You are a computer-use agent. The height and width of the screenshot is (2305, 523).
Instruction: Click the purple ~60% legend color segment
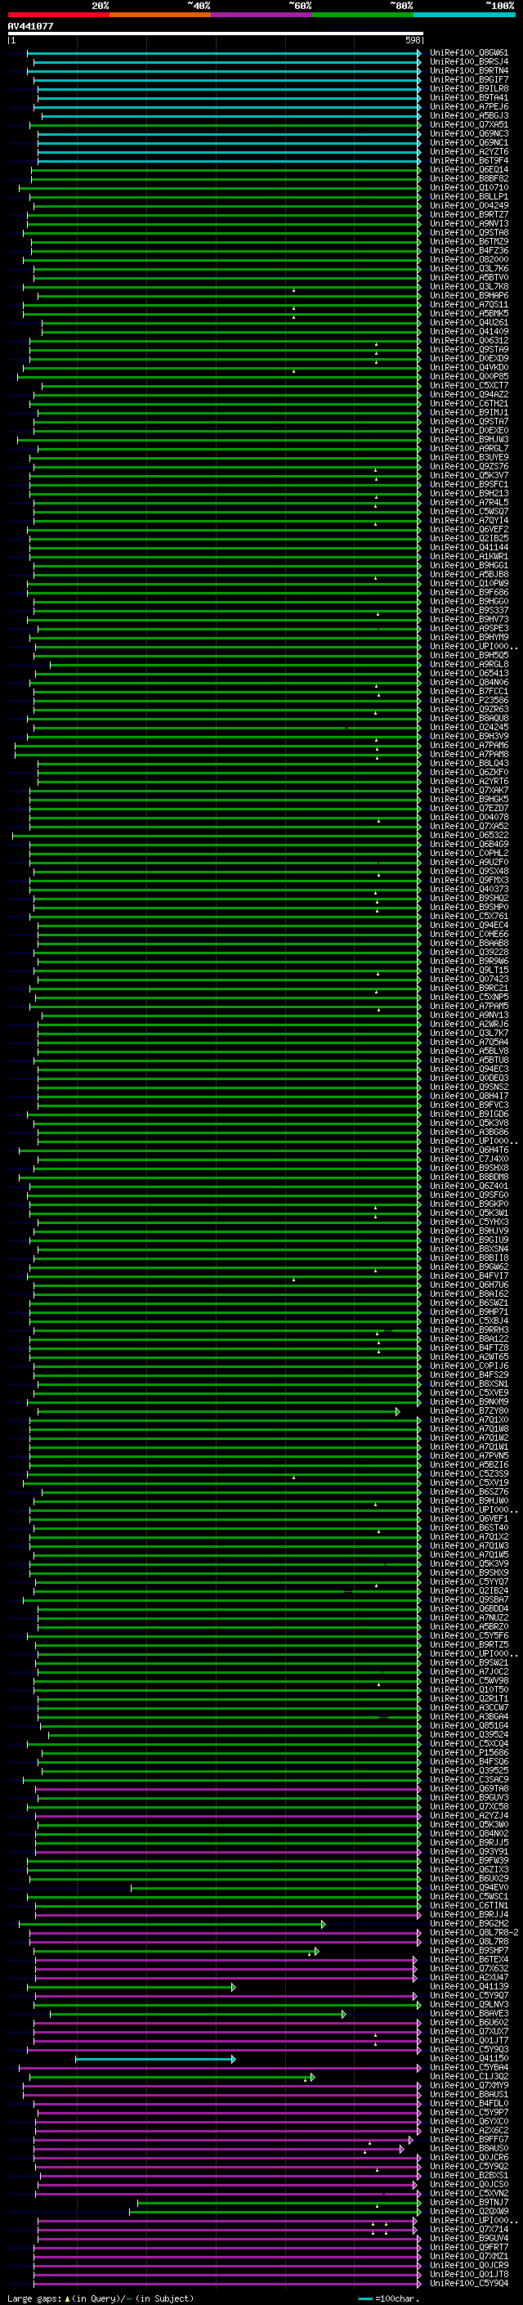click(x=262, y=15)
